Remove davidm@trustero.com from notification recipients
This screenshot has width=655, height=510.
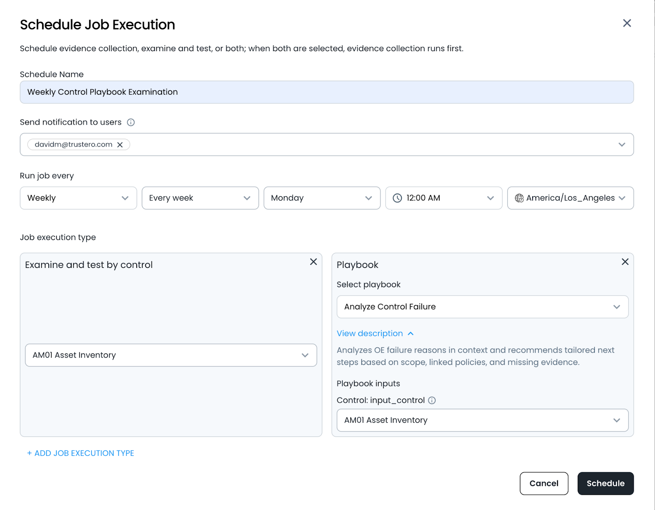coord(120,145)
